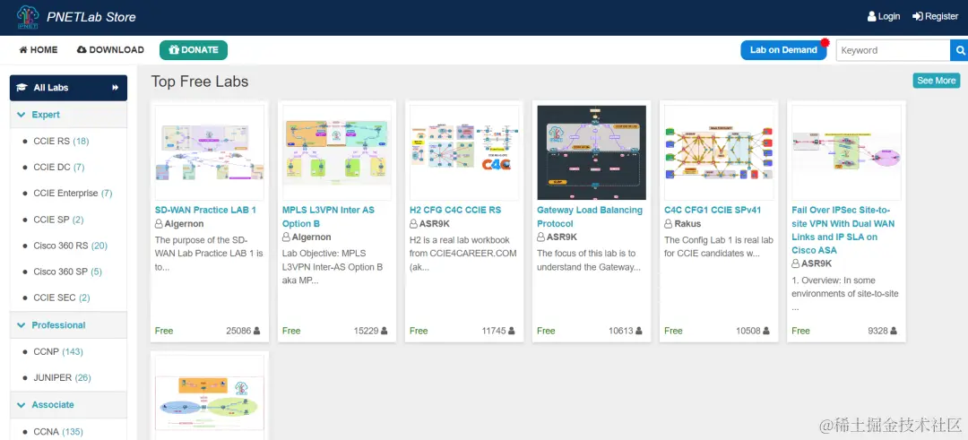Open the All Labs sidebar header

coord(68,88)
